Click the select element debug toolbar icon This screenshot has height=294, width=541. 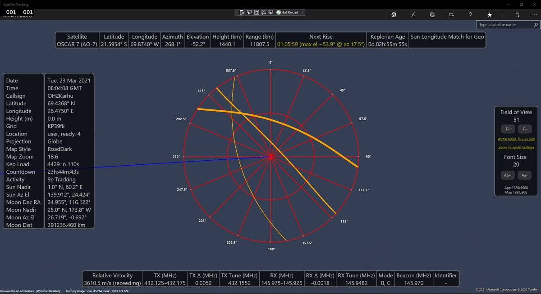point(249,13)
